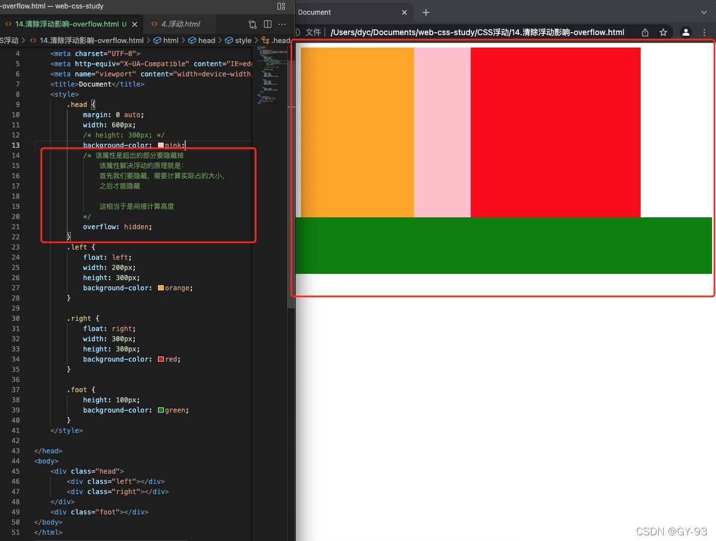Select the Document browser tab
The image size is (716, 541).
pos(352,12)
